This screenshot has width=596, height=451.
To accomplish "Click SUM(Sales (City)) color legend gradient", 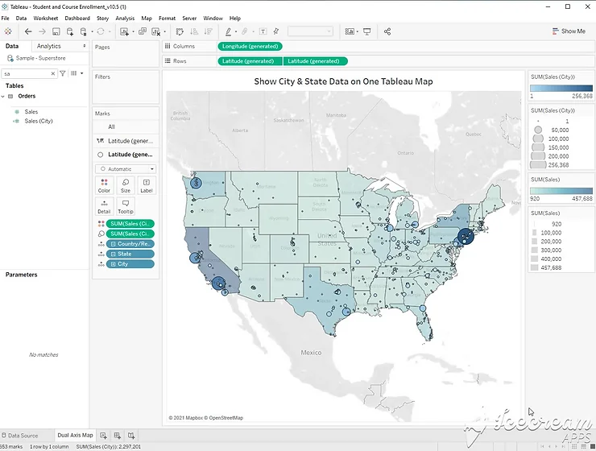I will pyautogui.click(x=561, y=89).
